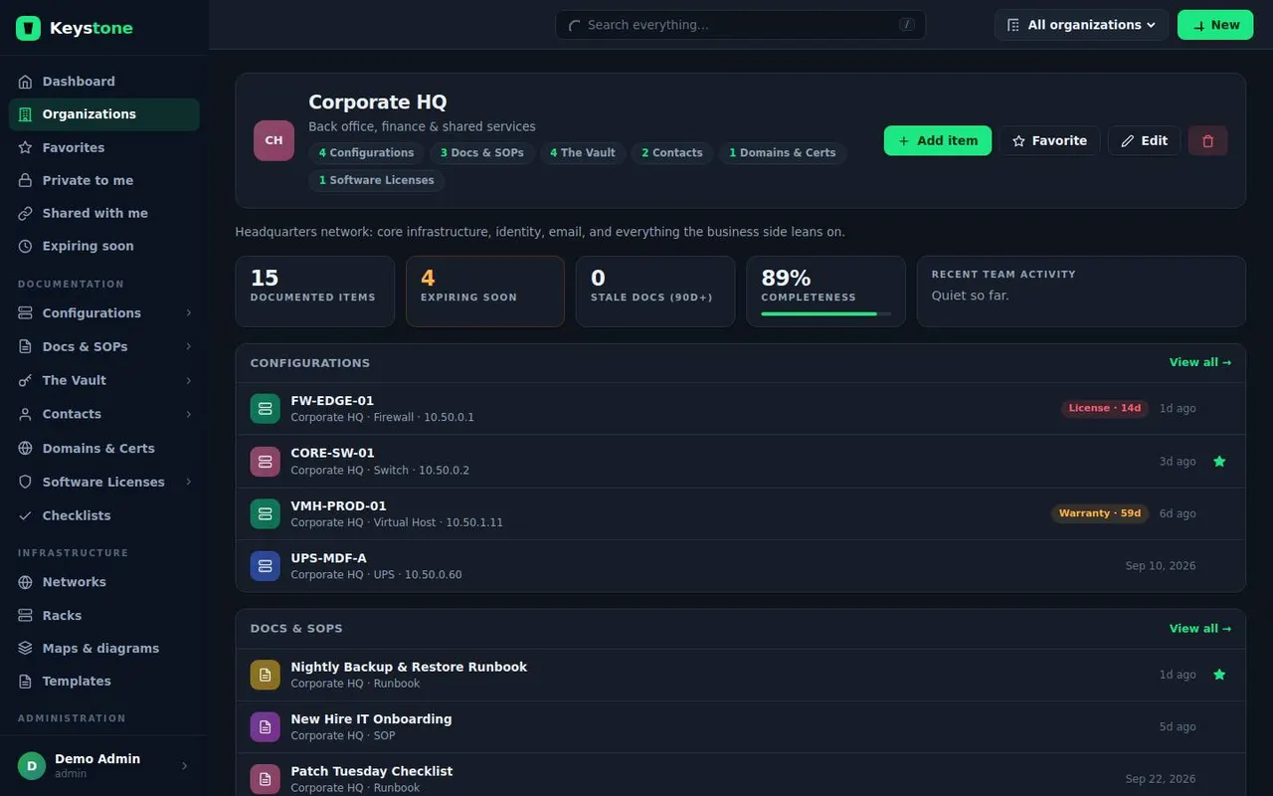
Task: Click the Keystone shield logo icon
Action: point(28,28)
